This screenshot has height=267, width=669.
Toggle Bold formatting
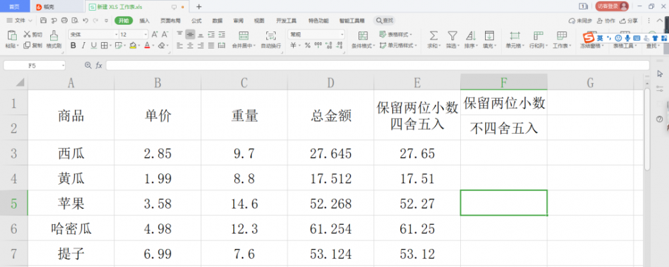(73, 46)
